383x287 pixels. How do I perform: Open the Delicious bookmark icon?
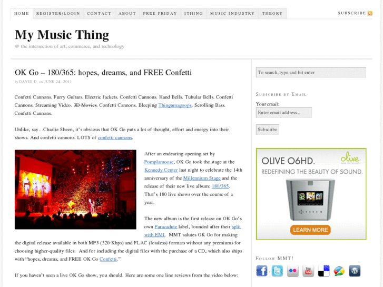323,271
